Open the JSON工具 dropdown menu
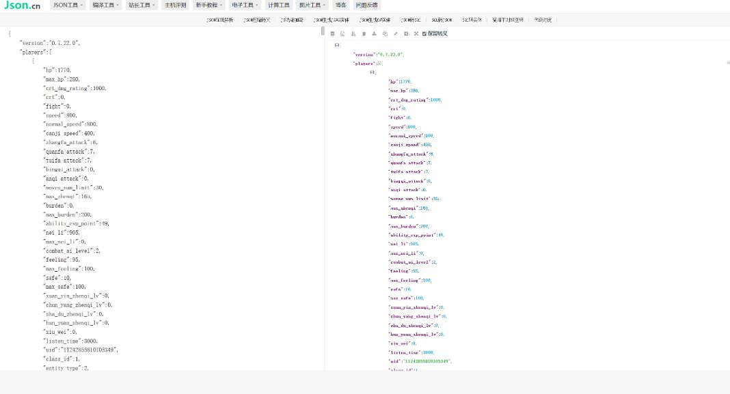 click(x=68, y=5)
